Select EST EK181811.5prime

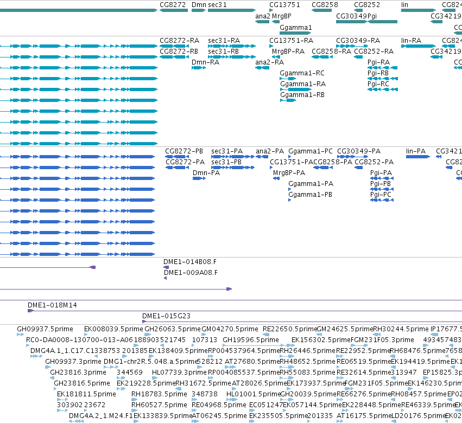[x=86, y=394]
